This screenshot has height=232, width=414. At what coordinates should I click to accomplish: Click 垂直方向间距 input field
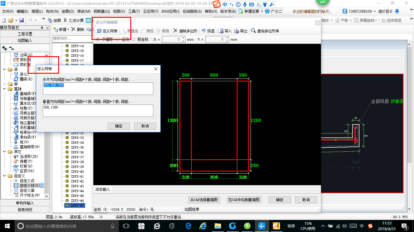coord(98,111)
